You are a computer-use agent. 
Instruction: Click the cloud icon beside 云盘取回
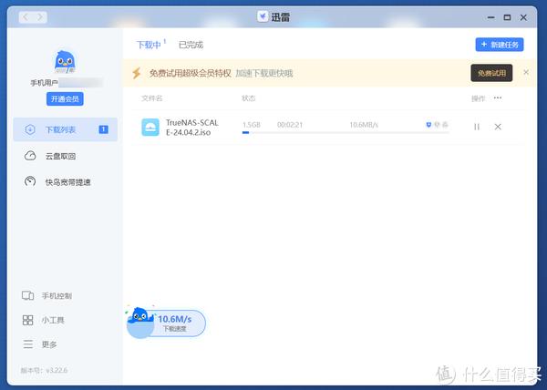click(x=30, y=156)
